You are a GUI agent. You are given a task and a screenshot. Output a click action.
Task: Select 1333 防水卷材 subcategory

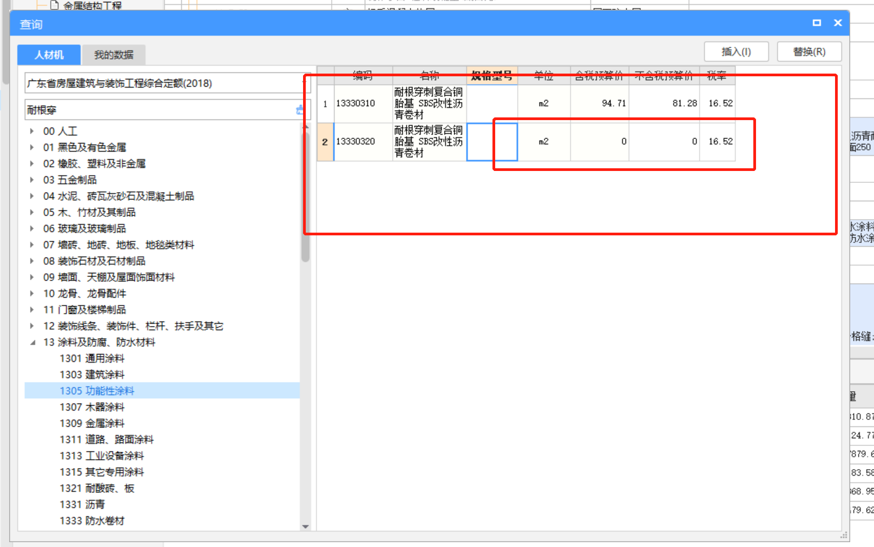[92, 520]
